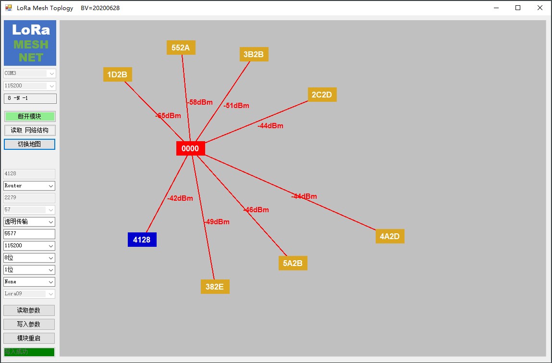
Task: Click the 4128 address input field
Action: (x=29, y=174)
